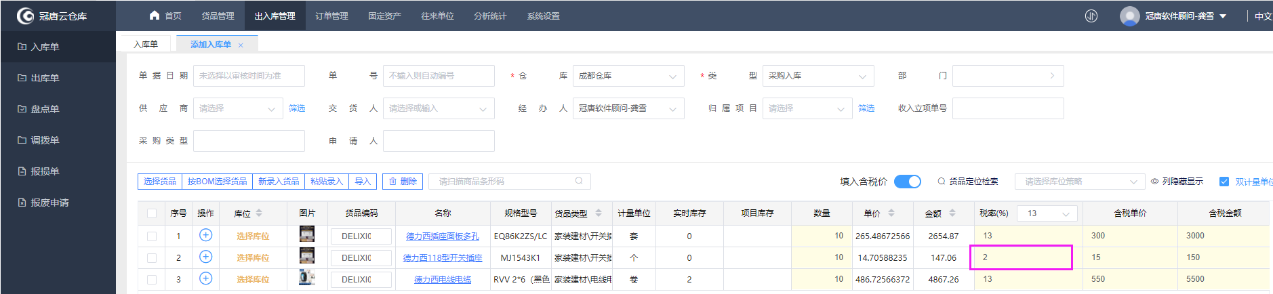Click the 单号 input field

coord(439,76)
